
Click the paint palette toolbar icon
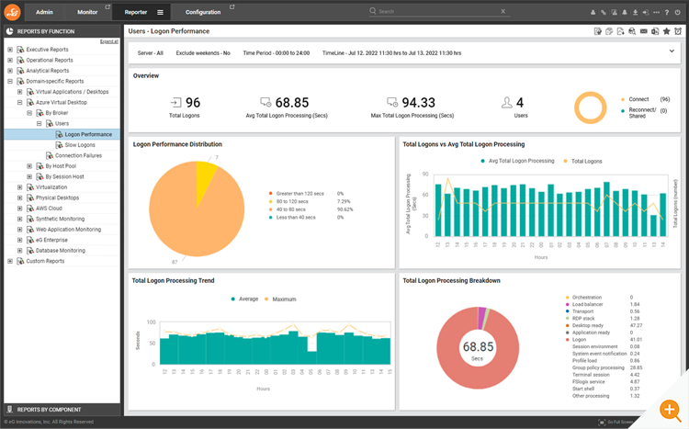[609, 31]
